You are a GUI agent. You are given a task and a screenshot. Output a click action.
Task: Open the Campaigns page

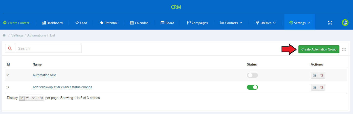[197, 23]
